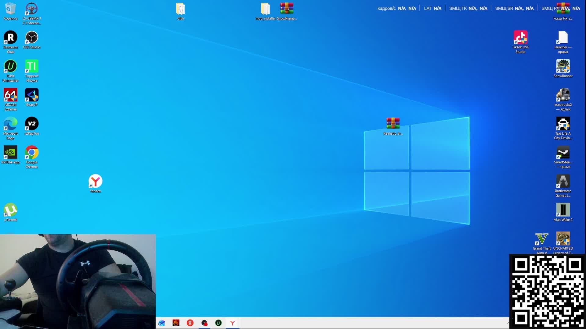
Task: Select the µTorrent desktop icon
Action: (x=10, y=210)
